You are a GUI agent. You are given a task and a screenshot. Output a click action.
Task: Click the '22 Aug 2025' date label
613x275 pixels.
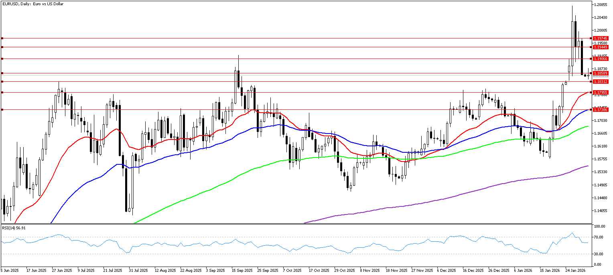[x=191, y=271]
